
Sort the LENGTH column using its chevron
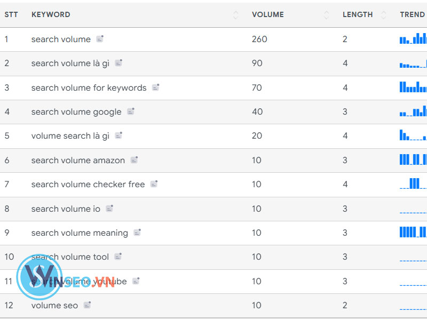tap(383, 15)
